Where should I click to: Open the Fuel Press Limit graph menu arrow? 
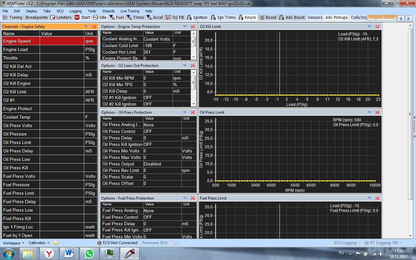pos(370,198)
